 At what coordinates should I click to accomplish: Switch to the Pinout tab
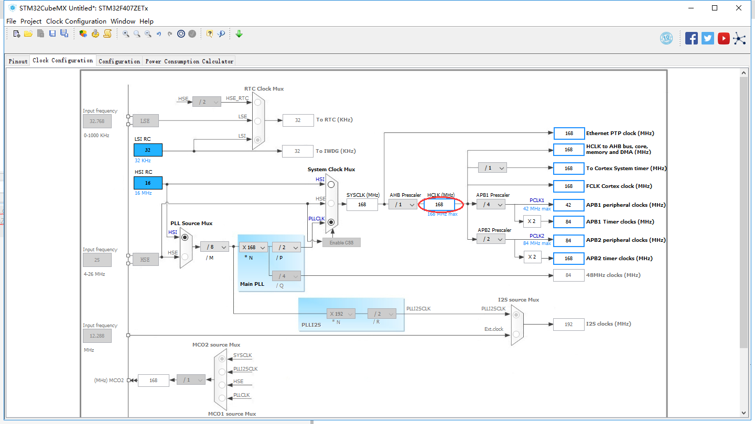click(17, 61)
